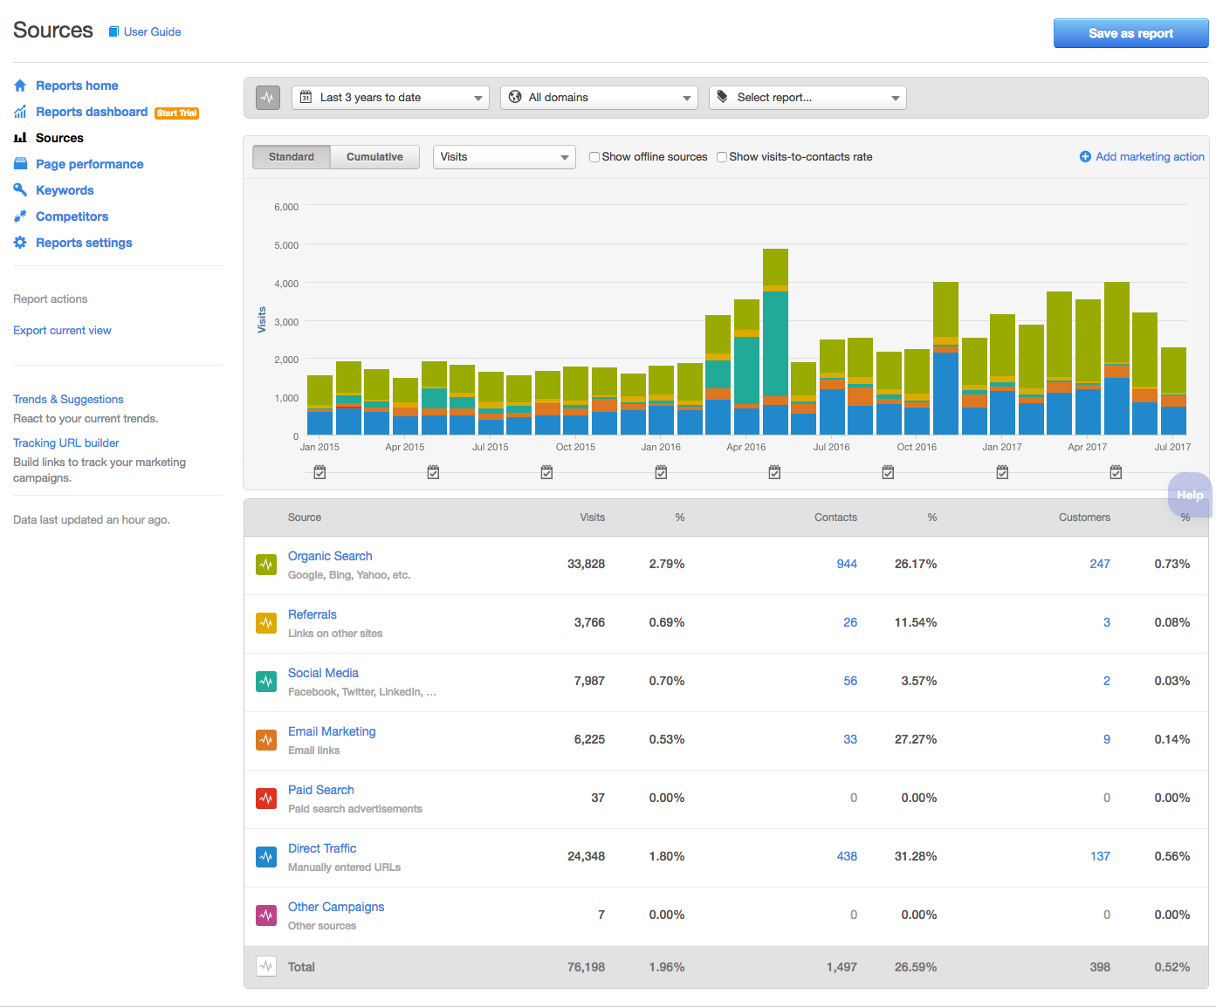Toggle the Paid Search red series icon
This screenshot has height=1008, width=1216.
pyautogui.click(x=266, y=799)
